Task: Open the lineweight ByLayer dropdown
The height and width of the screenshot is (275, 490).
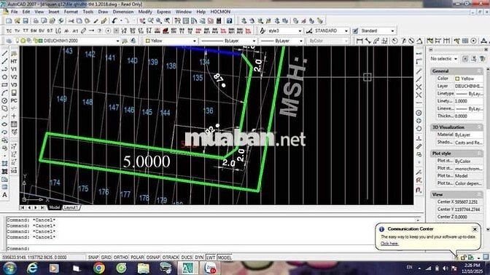Action: click(x=301, y=41)
